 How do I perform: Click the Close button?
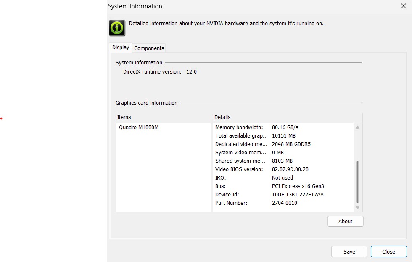coord(388,251)
